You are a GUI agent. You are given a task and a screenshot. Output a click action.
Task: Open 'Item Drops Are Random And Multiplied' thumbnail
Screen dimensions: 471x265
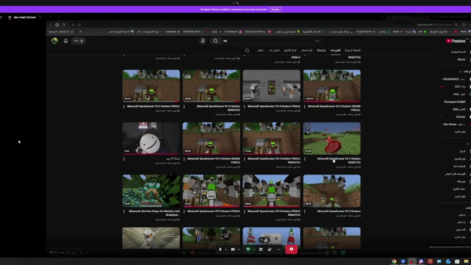tap(151, 191)
